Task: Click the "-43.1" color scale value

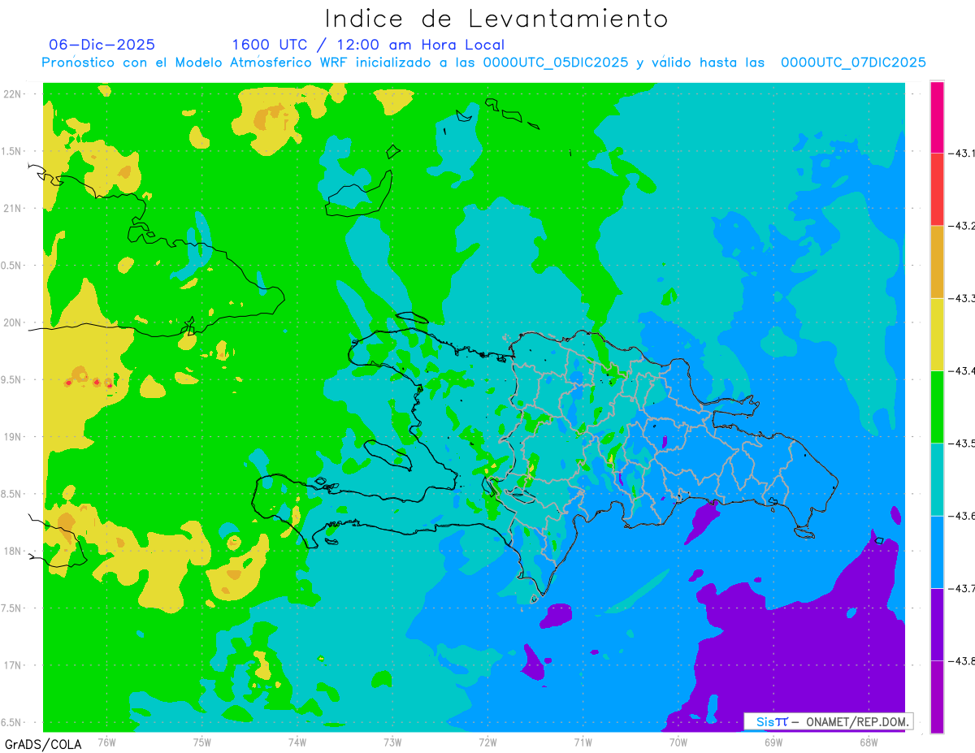Action: [x=962, y=154]
